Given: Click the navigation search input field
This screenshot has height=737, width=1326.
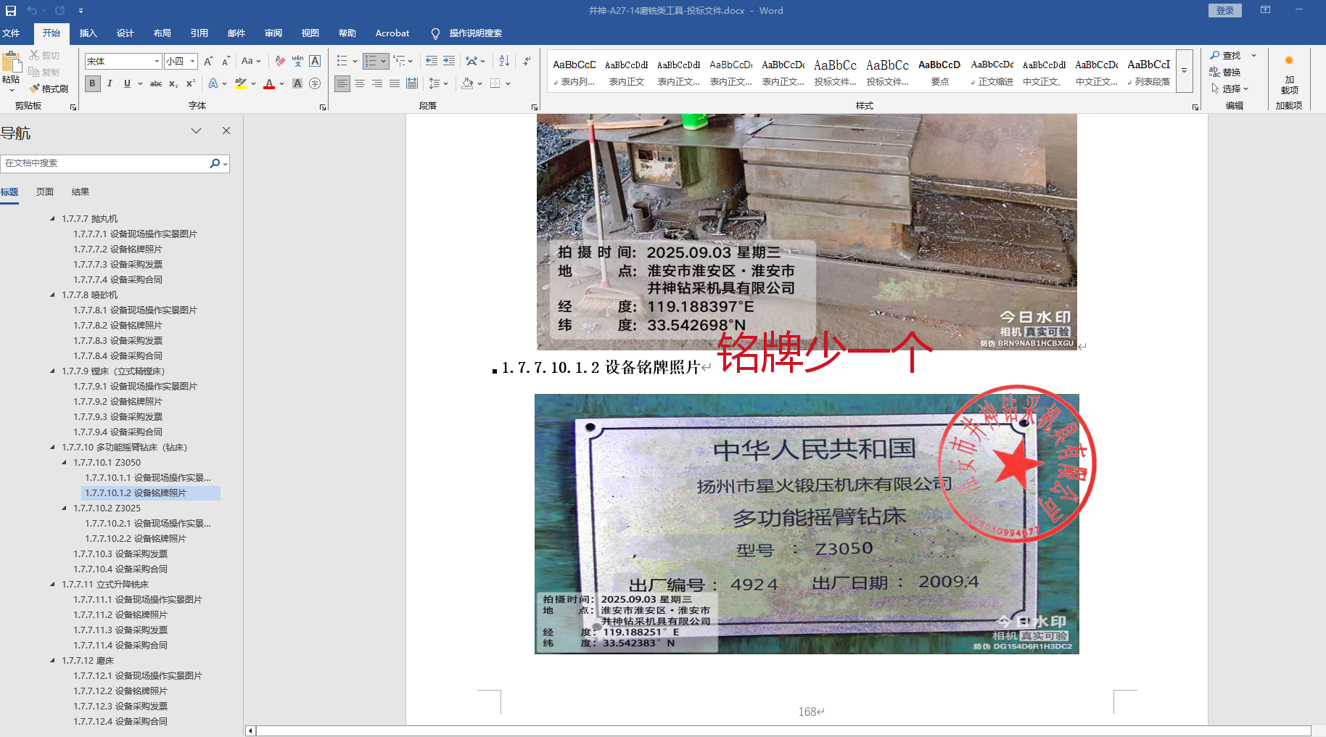Looking at the screenshot, I should tap(105, 163).
